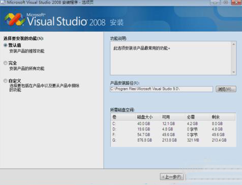Click the 卷 column header
Screen dimensions: 242x185
point(114,117)
